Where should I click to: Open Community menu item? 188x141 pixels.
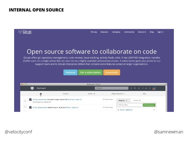point(129,32)
